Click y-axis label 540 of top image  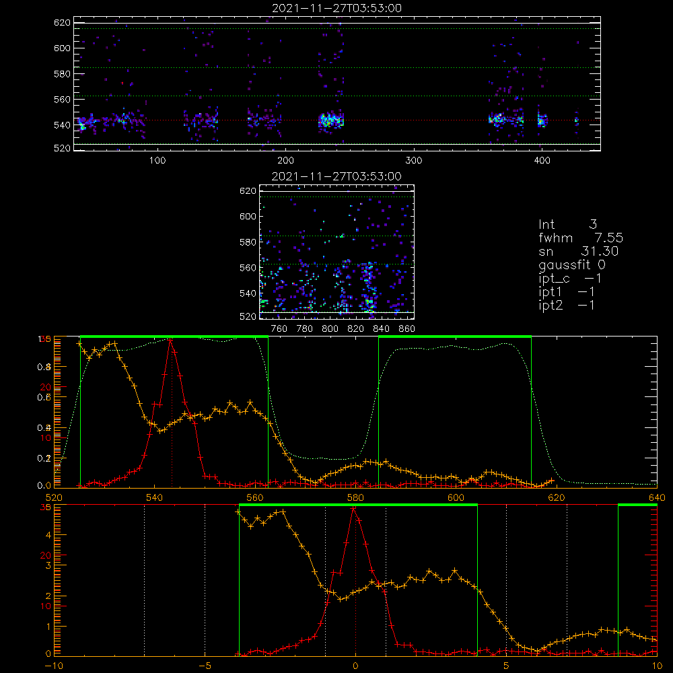pos(62,125)
